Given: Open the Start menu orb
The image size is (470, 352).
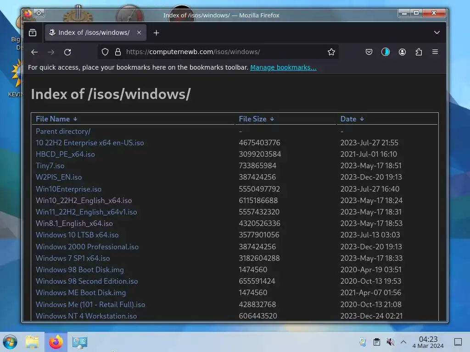Looking at the screenshot, I should (x=10, y=342).
